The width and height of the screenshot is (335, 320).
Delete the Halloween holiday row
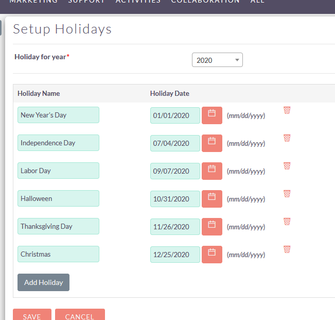pos(287,194)
